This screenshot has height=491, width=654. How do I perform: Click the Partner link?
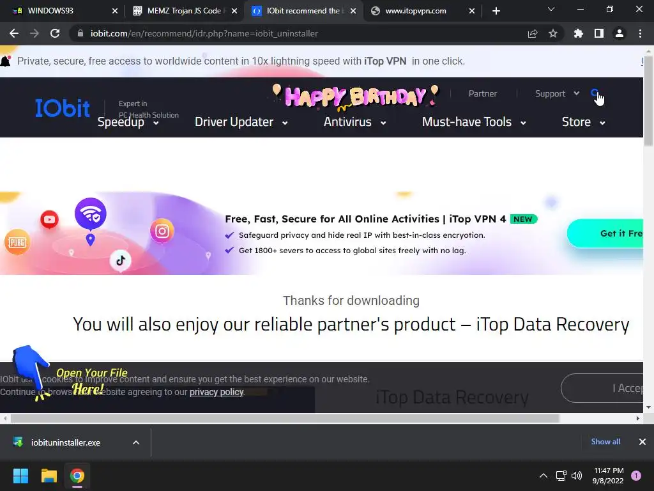(x=483, y=93)
